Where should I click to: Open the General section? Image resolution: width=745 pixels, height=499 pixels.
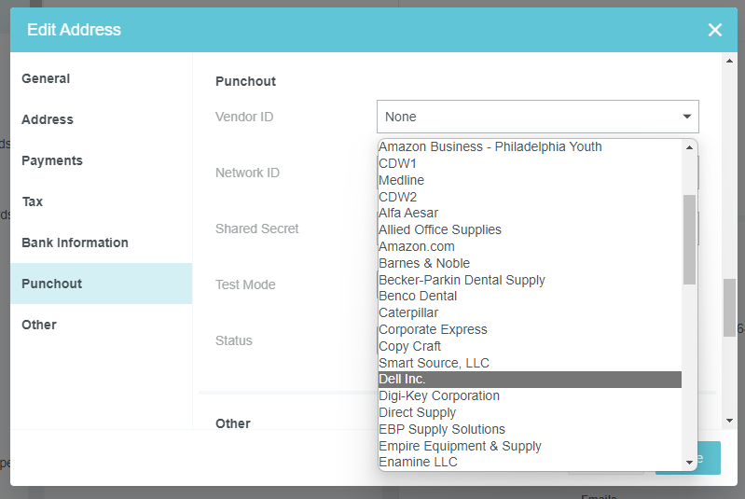pos(46,78)
